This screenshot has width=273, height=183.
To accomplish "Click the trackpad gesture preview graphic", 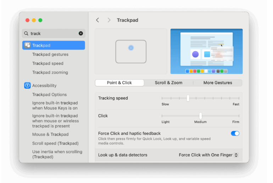I will (131, 51).
